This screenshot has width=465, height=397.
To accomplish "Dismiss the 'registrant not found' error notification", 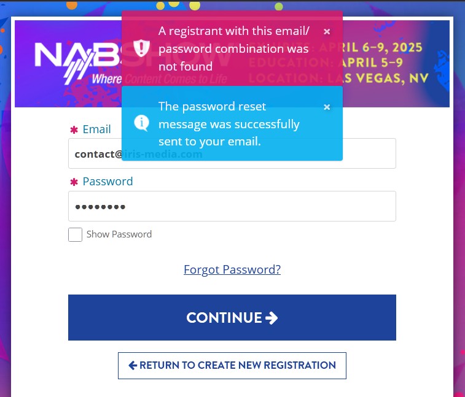I will point(327,31).
